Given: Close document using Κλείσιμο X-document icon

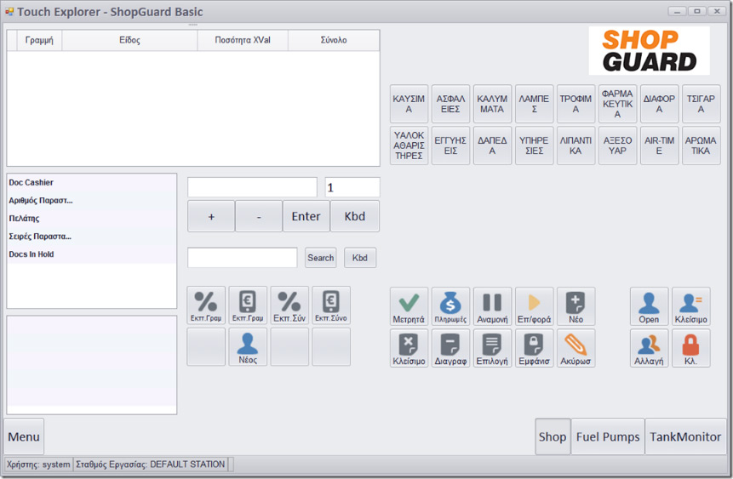Looking at the screenshot, I should (x=409, y=348).
